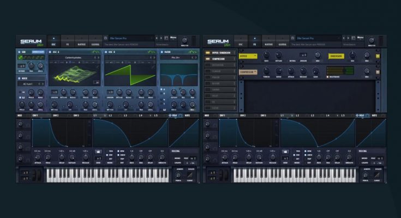Open the GLOBAL tab in right Serum window
This screenshot has height=218, width=401.
pos(283,41)
